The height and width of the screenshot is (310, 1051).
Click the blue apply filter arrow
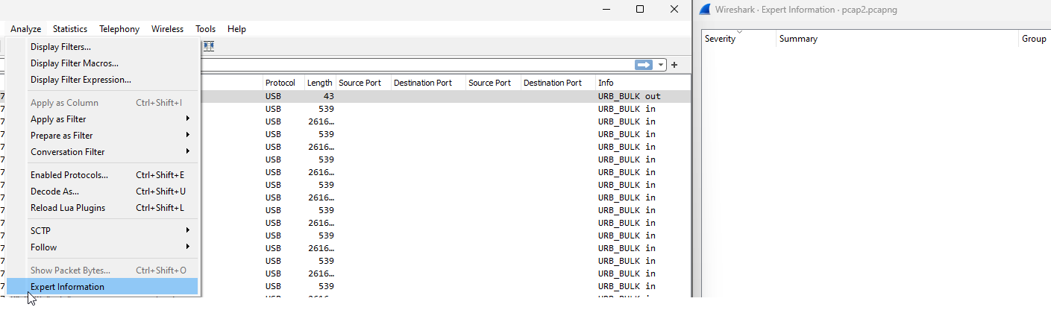click(643, 65)
